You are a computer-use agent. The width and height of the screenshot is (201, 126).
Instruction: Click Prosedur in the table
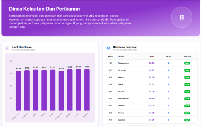pyautogui.click(x=122, y=70)
